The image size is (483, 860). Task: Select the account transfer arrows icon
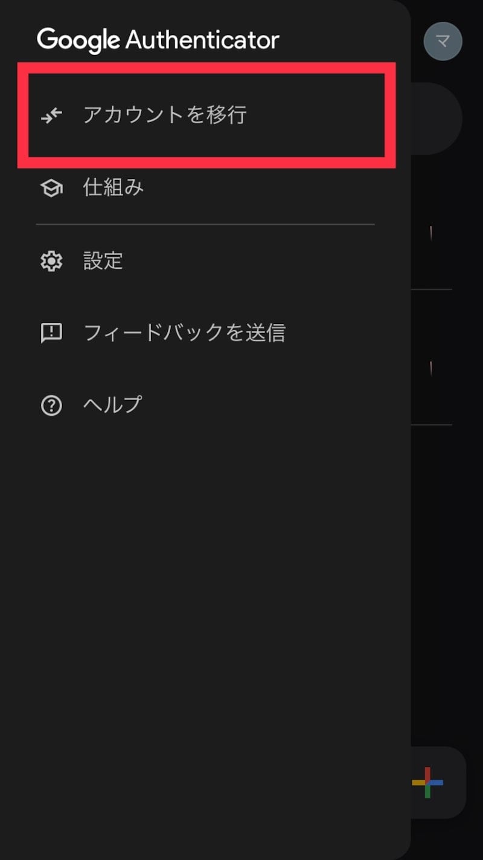tap(52, 115)
